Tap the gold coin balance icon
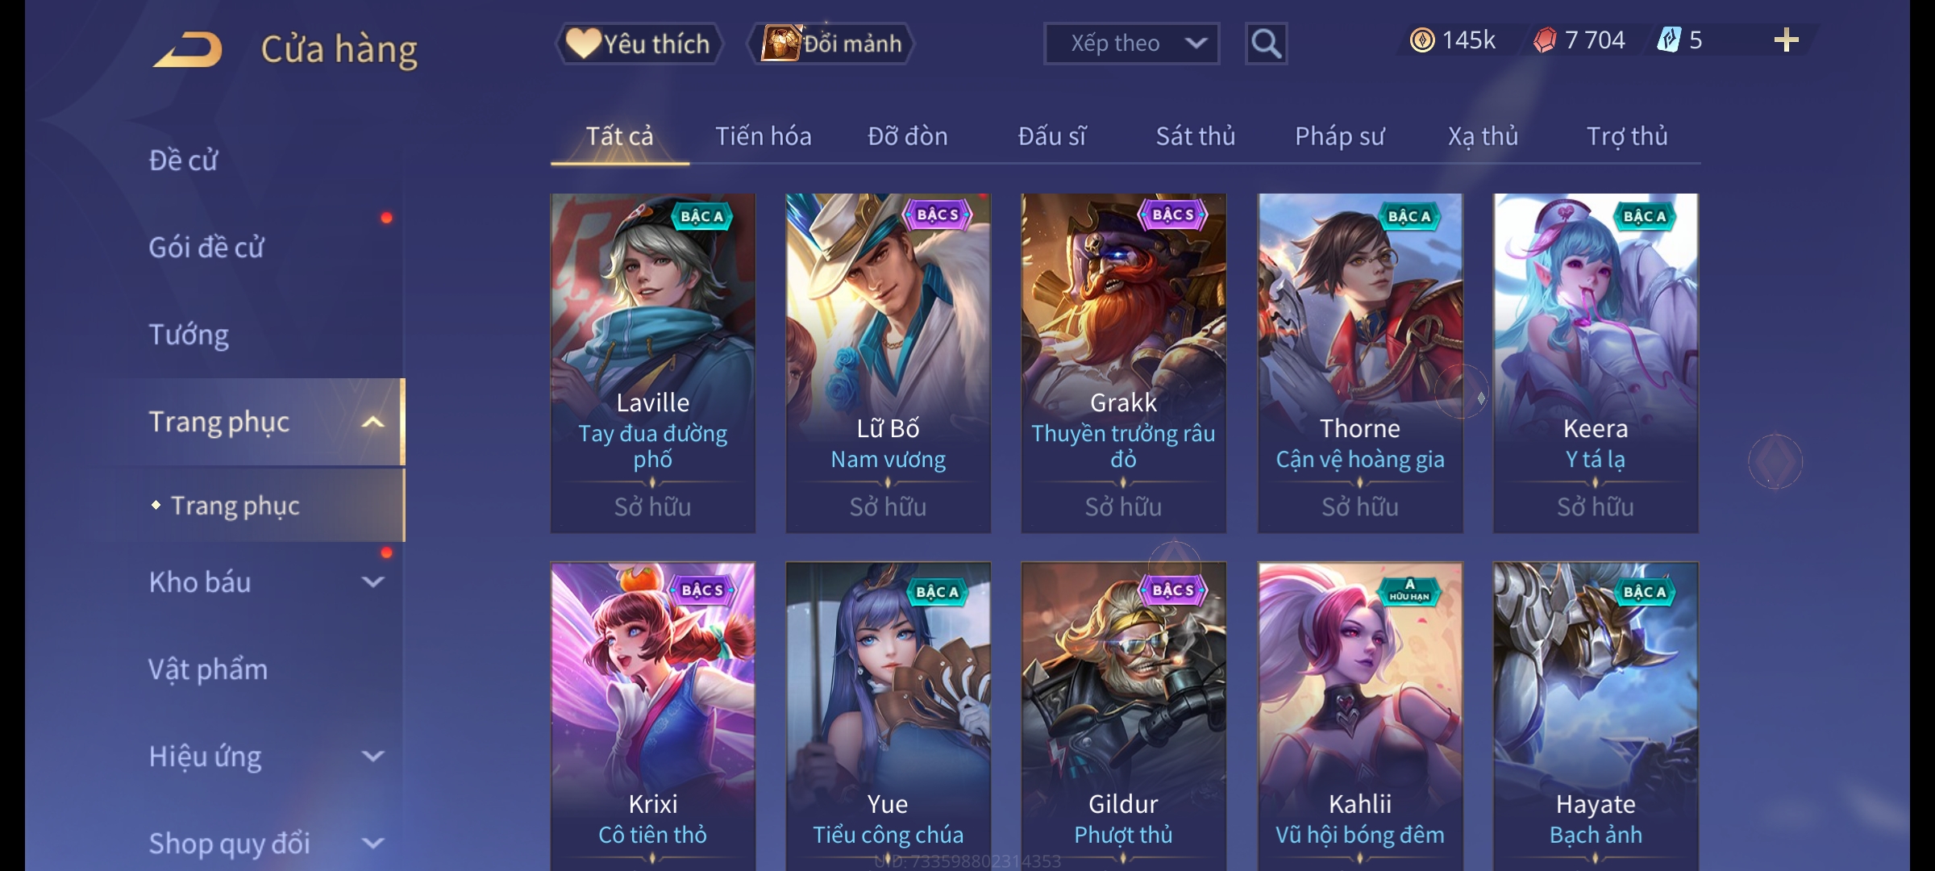This screenshot has width=1935, height=871. 1422,40
